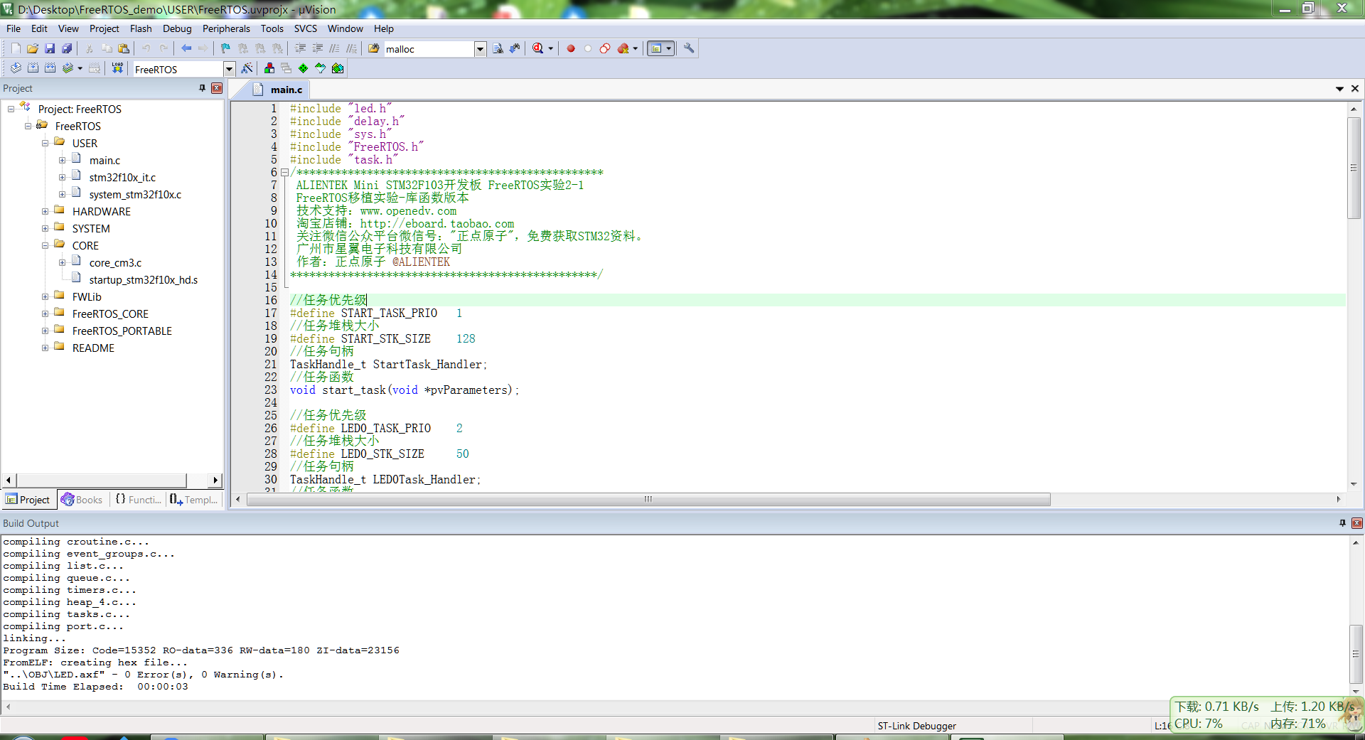Uncomment selection with the uncomment icon
This screenshot has width=1365, height=740.
351,48
